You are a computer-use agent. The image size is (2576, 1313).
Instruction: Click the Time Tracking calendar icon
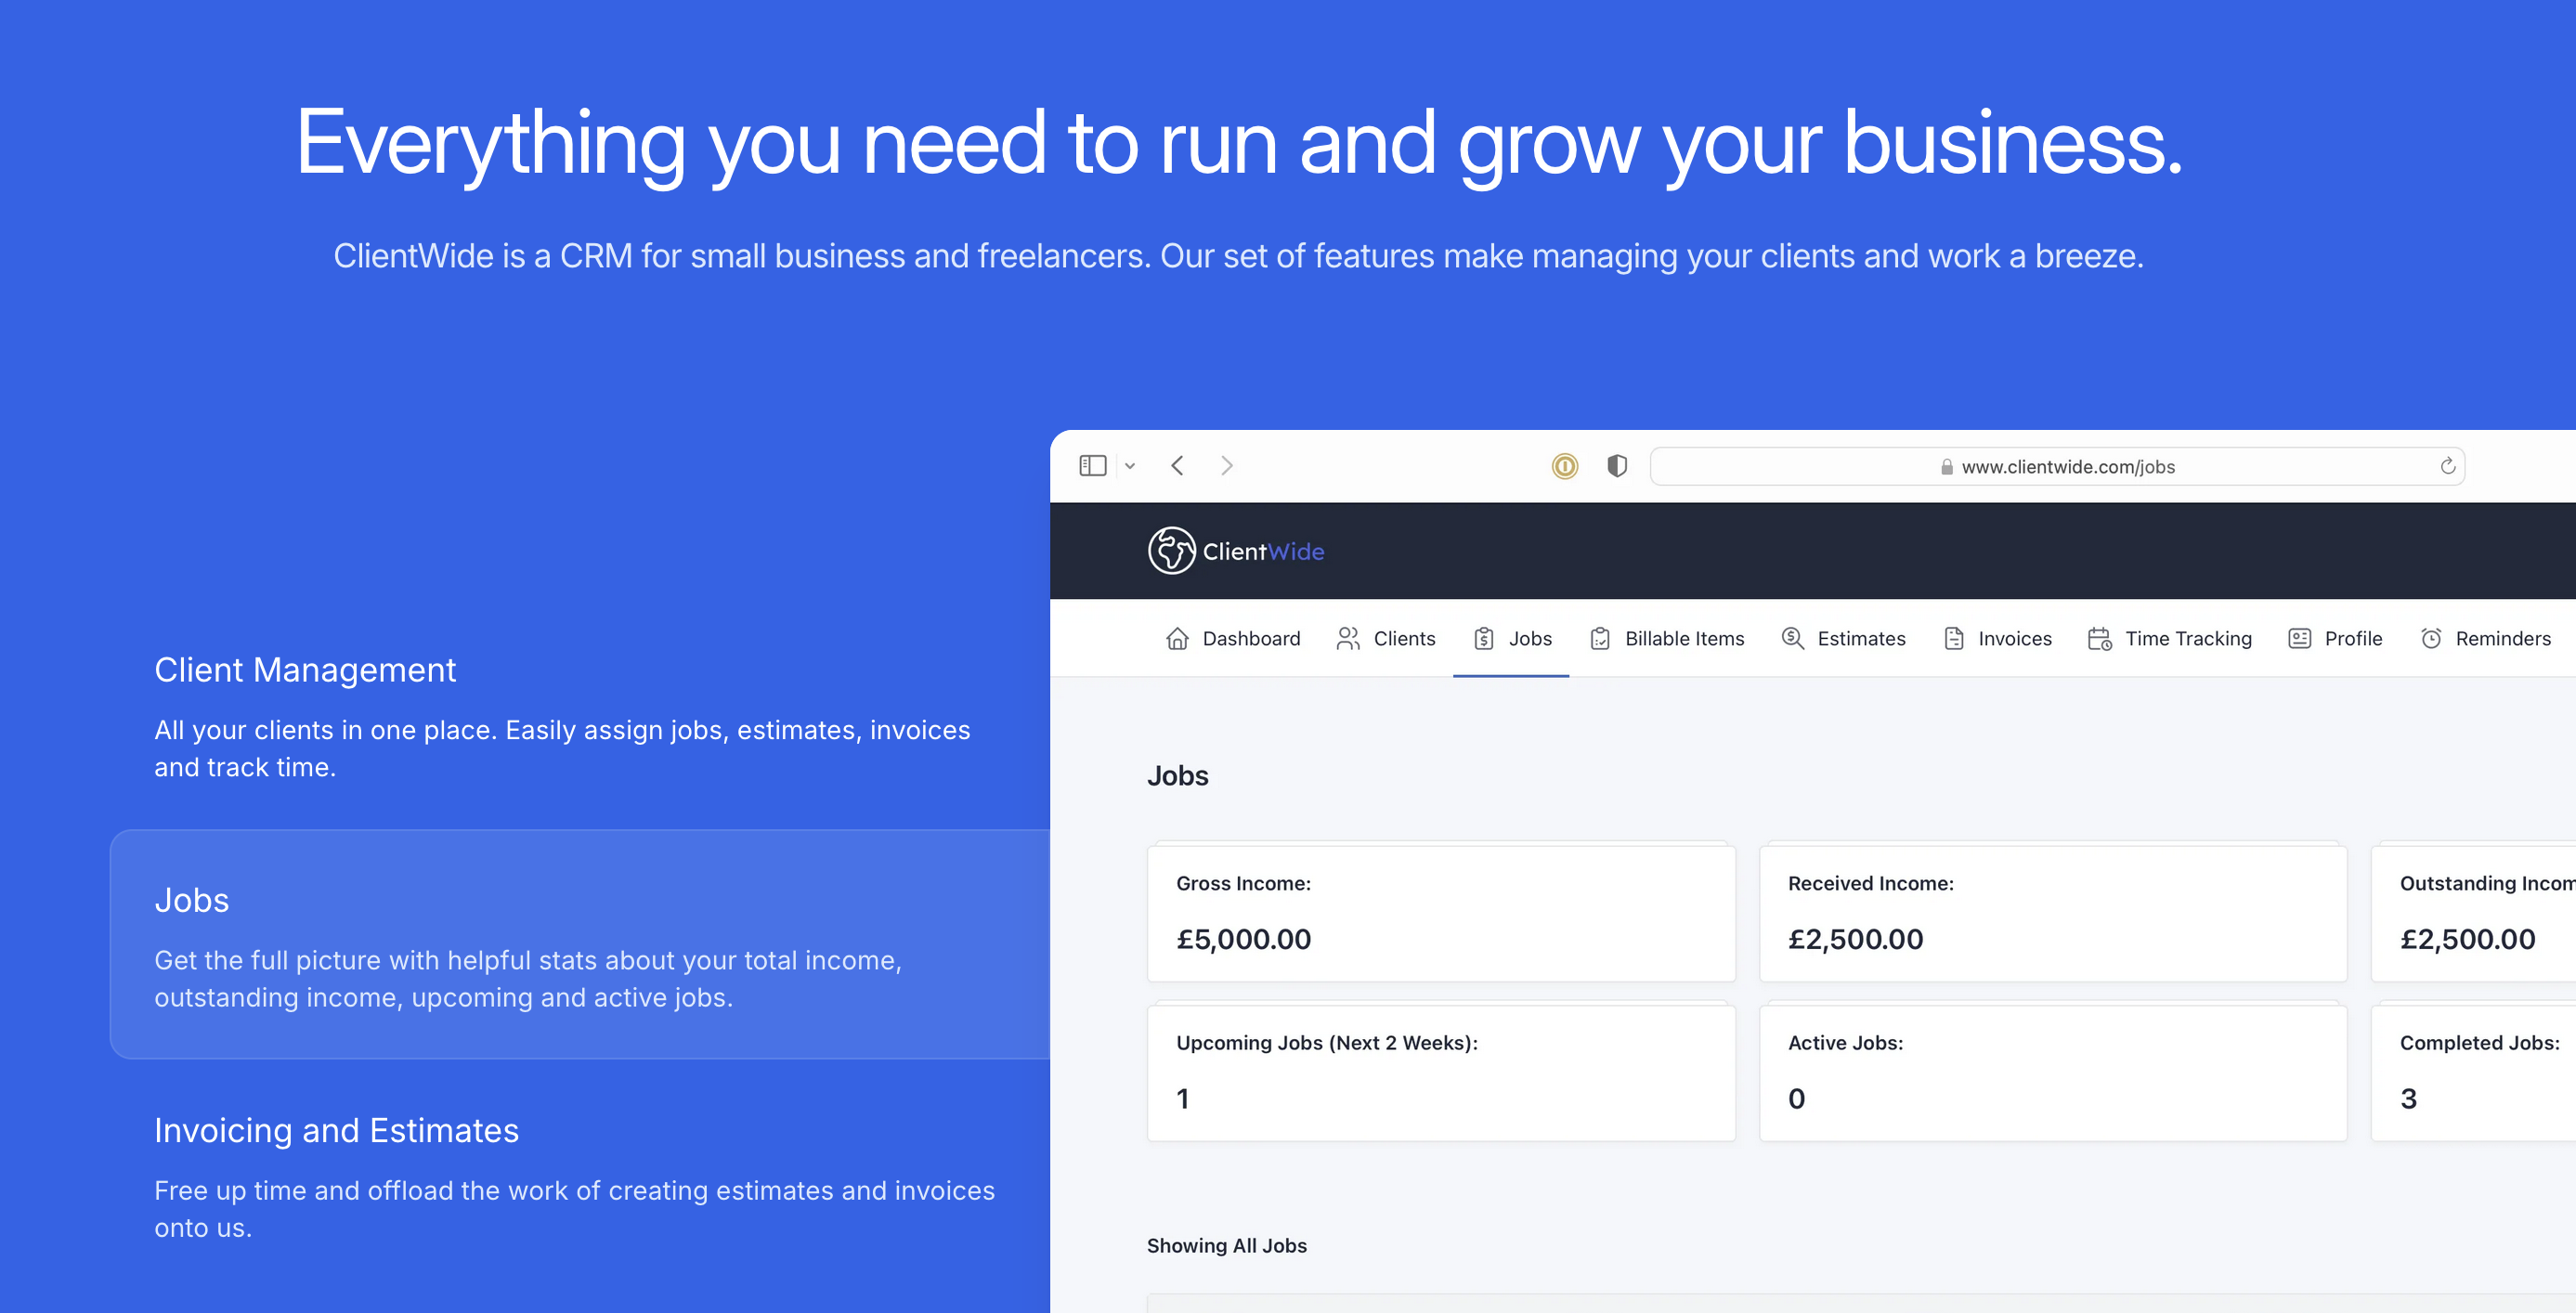2100,639
